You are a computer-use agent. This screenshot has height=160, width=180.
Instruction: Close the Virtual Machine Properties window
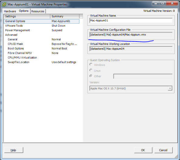pyautogui.click(x=172, y=3)
